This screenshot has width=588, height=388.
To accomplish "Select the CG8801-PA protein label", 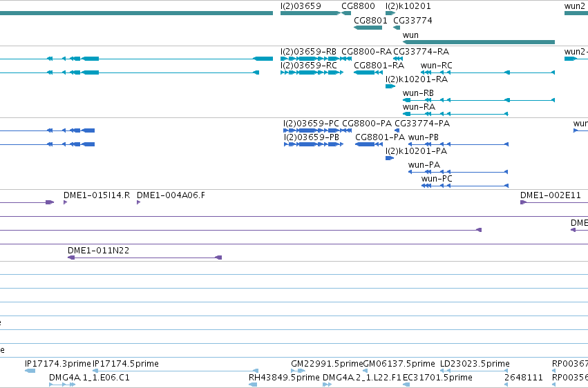I will 380,137.
